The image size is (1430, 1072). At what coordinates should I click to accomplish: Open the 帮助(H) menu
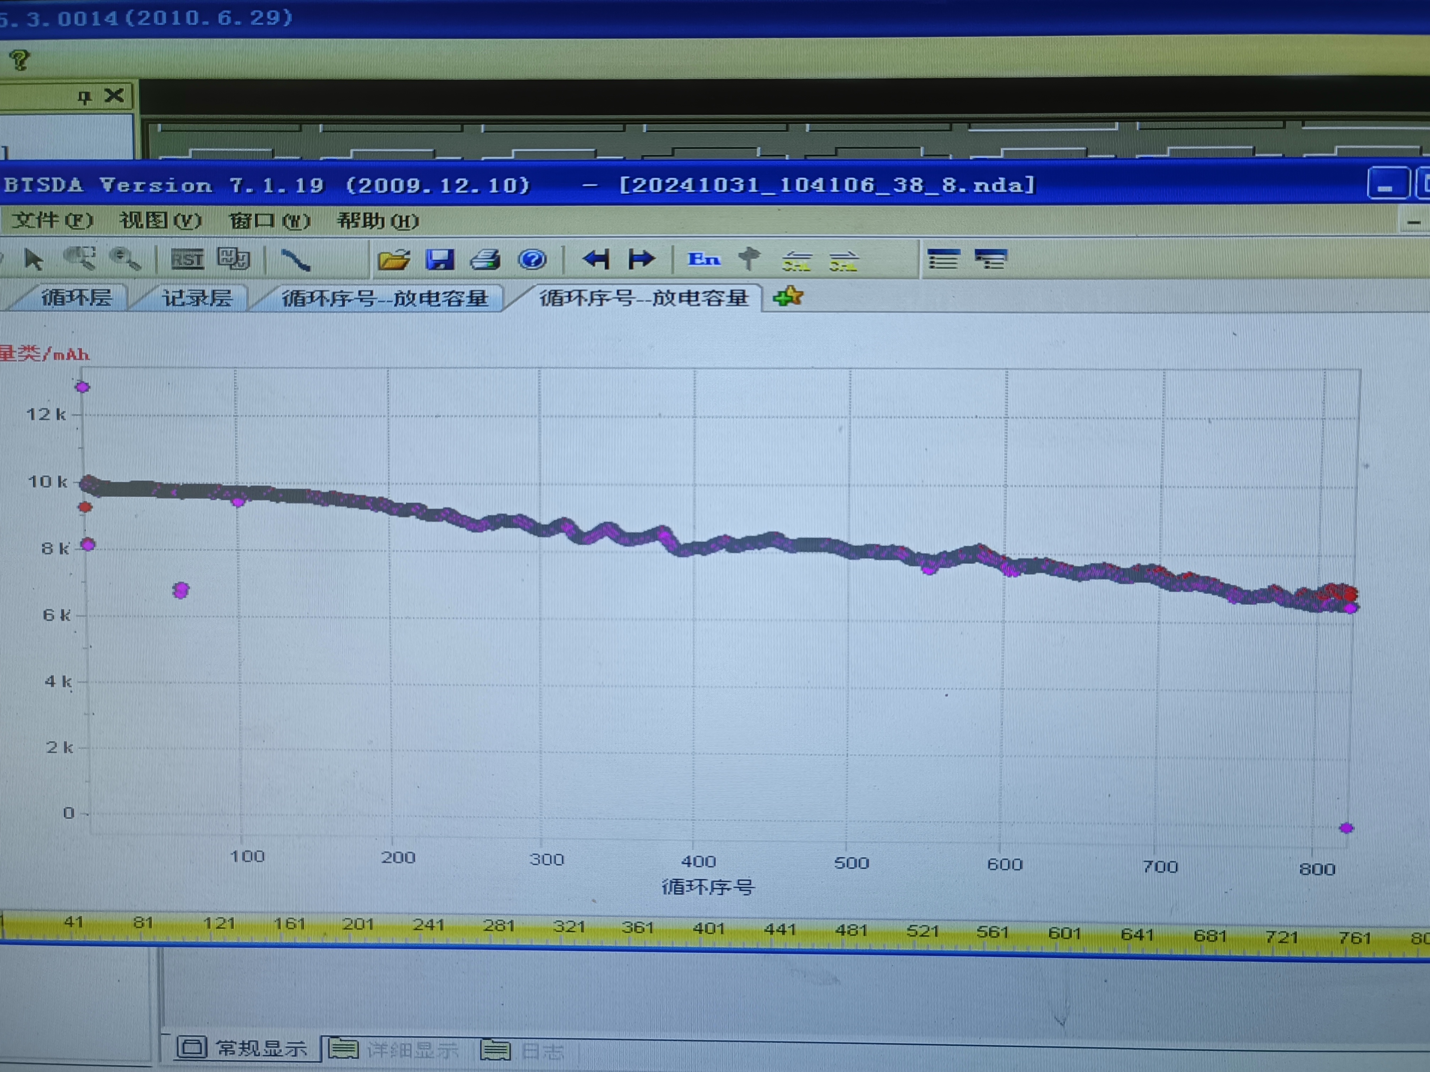[378, 221]
